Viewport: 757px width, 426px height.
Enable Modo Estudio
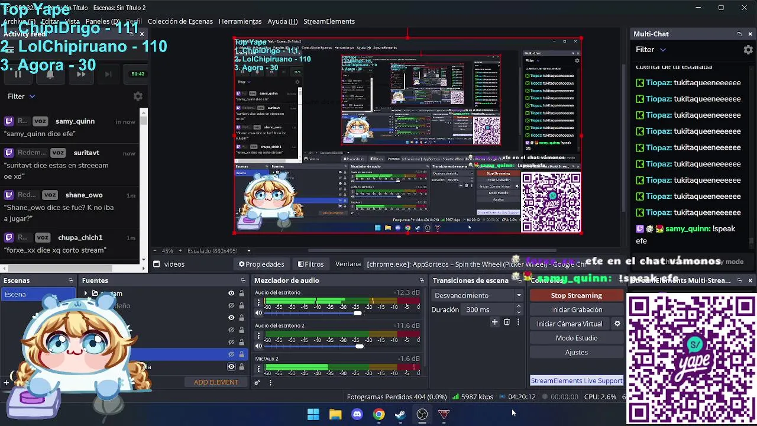click(x=576, y=338)
